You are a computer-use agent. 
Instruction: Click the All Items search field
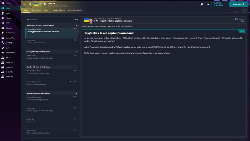coord(50,20)
